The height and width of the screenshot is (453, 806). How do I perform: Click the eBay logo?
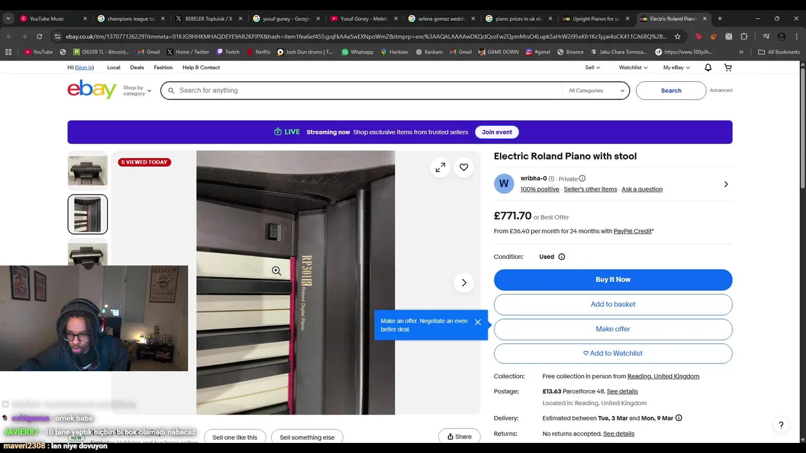pos(92,90)
